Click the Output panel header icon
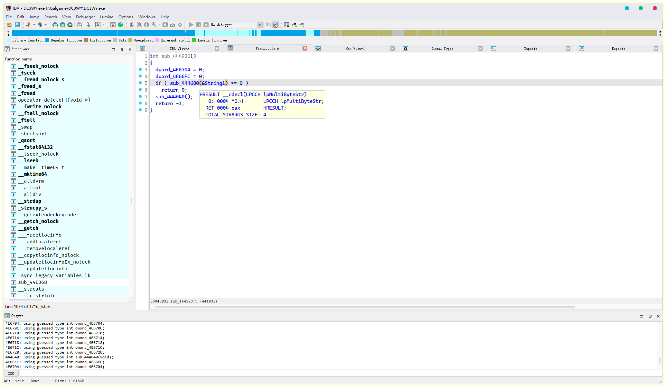This screenshot has height=387, width=666. pos(7,316)
